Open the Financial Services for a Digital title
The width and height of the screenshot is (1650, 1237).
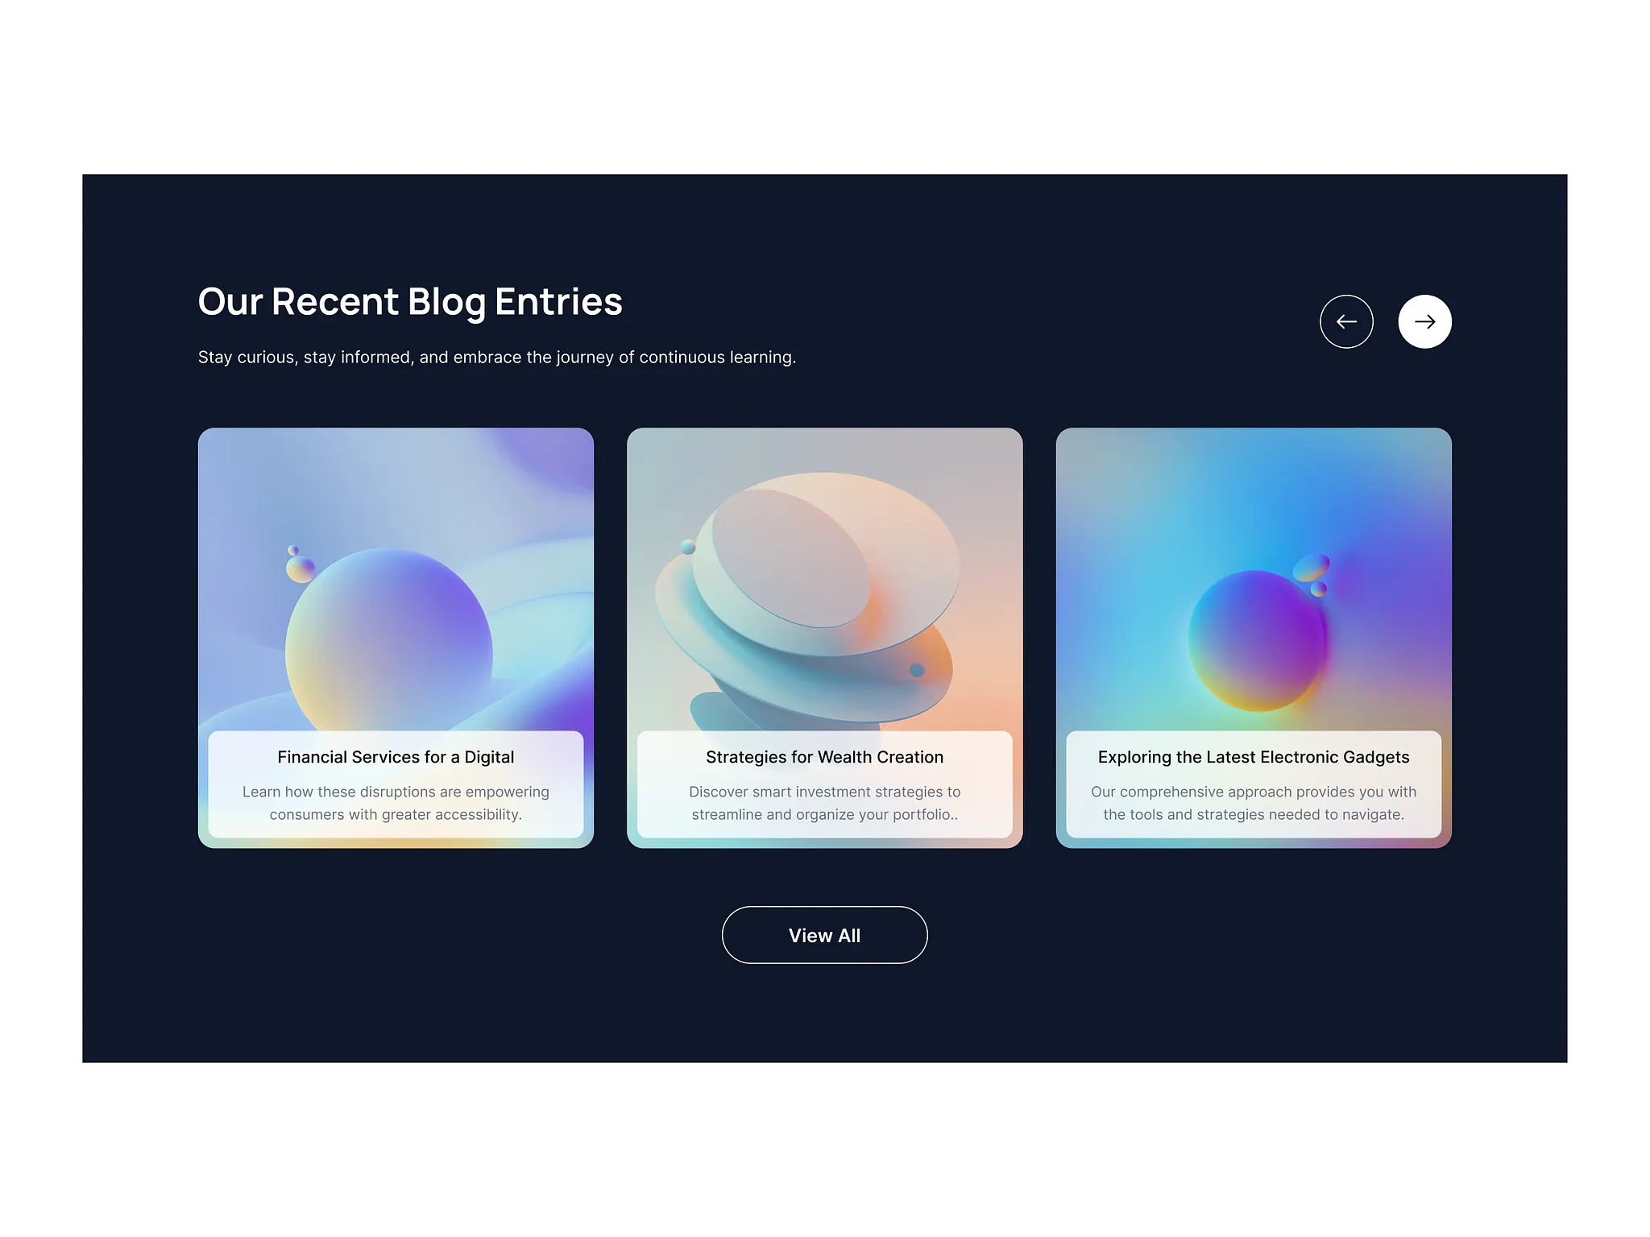[396, 757]
